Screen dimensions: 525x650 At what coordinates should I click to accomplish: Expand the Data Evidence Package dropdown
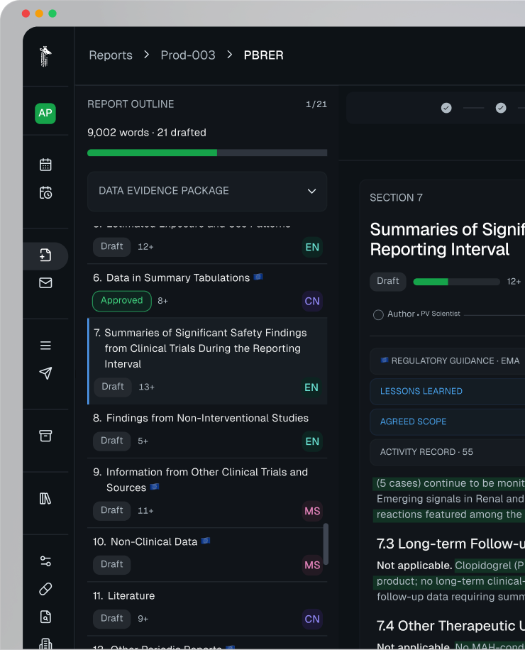(x=207, y=191)
